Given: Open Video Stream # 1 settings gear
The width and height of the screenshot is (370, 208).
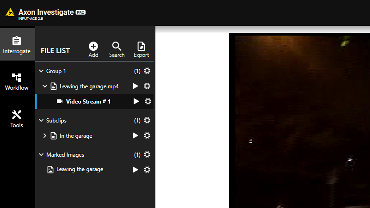Looking at the screenshot, I should click(148, 101).
